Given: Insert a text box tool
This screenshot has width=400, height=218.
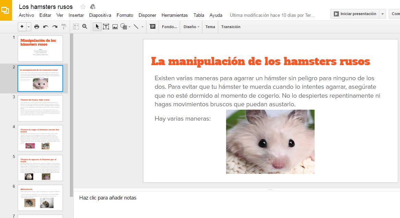Looking at the screenshot, I should (x=106, y=26).
